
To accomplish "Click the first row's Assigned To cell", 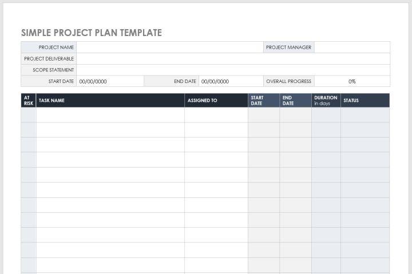I will tap(216, 115).
